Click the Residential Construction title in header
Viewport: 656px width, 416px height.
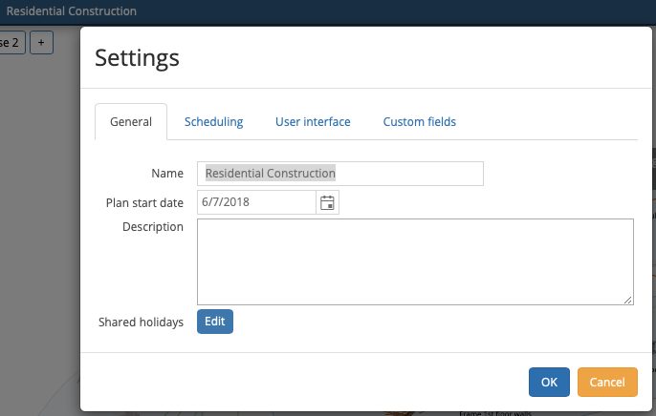(71, 10)
